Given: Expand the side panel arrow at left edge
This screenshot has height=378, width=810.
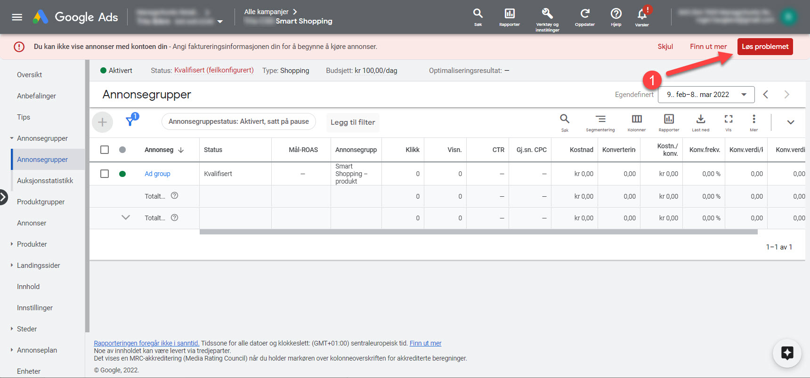Looking at the screenshot, I should (3, 197).
